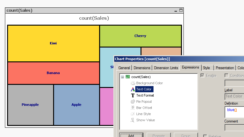Viewport: 244px width, 137px height.
Task: Click the Text Format 'T' icon
Action: point(133,95)
